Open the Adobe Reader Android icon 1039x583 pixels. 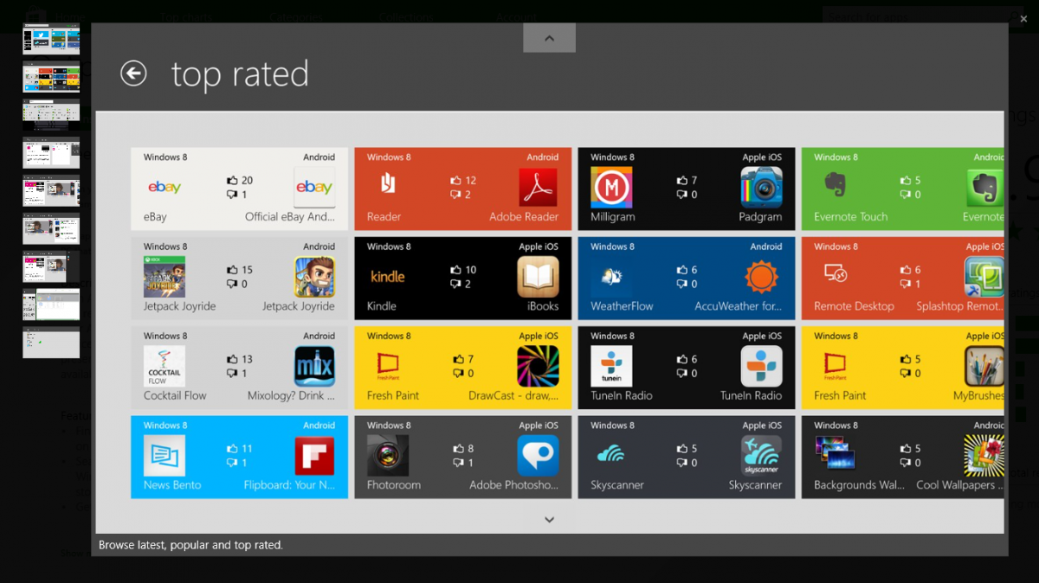click(x=539, y=187)
